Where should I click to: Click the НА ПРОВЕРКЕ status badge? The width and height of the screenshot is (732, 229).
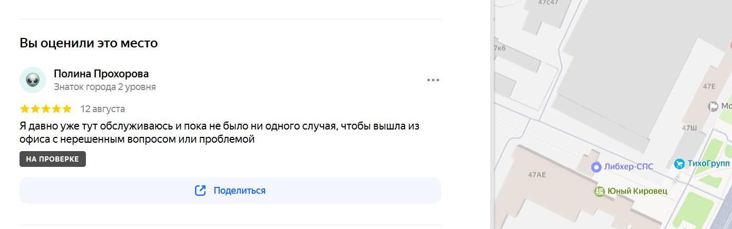point(53,159)
